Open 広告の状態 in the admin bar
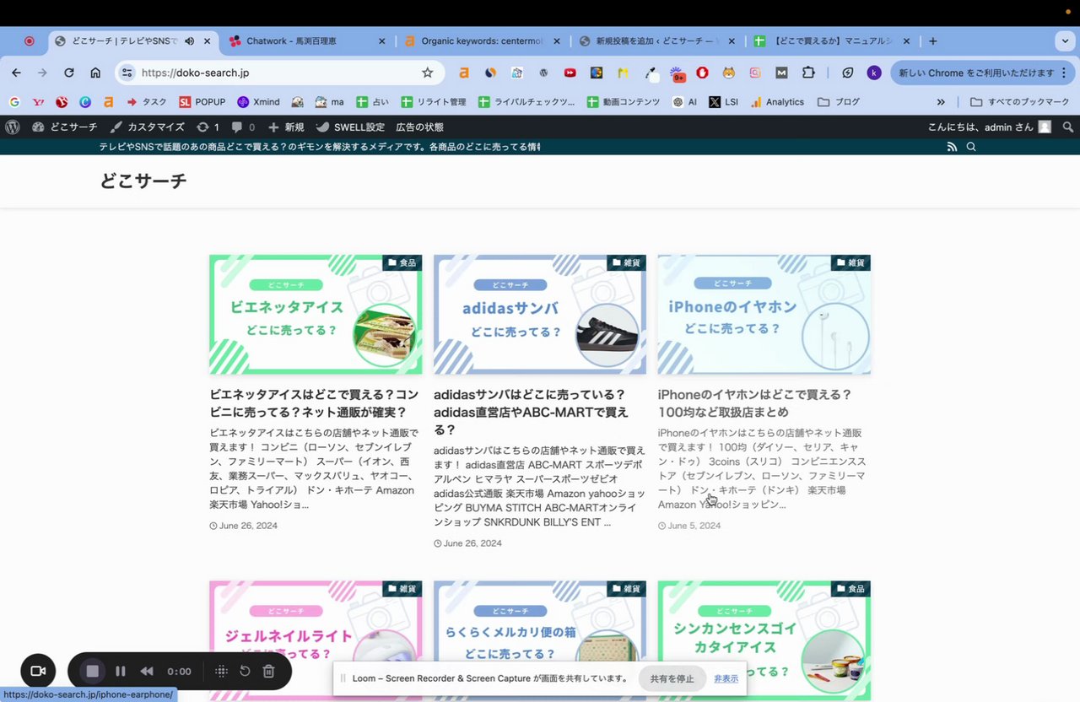This screenshot has height=702, width=1080. [x=419, y=127]
